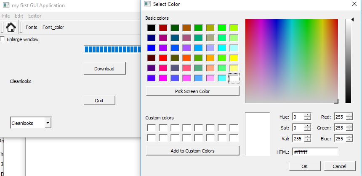
Task: Click the Green value field
Action: click(x=340, y=127)
